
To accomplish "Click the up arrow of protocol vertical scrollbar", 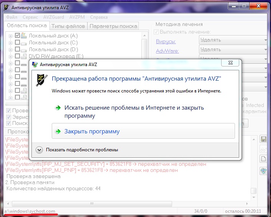I will coord(254,139).
